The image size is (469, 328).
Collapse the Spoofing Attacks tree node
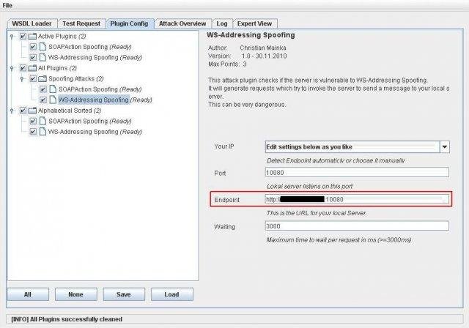pyautogui.click(x=22, y=79)
